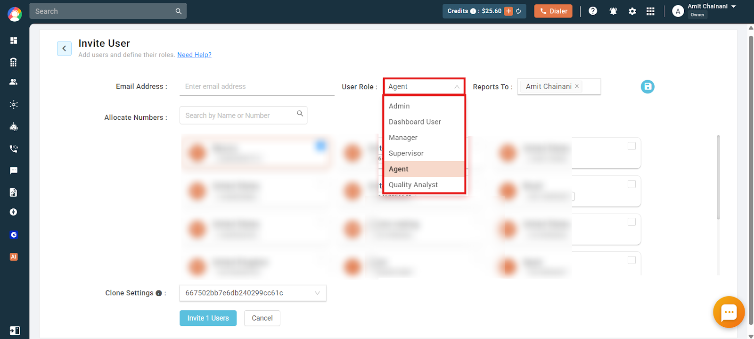Click the Credits info icon
754x339 pixels.
(x=473, y=11)
